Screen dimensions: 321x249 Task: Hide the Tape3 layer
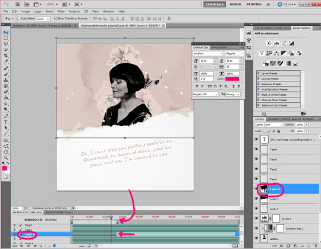click(x=257, y=159)
